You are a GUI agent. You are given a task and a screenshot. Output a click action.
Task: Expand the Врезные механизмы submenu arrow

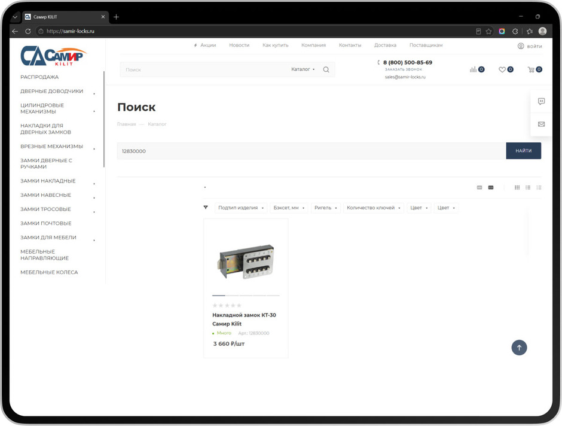pyautogui.click(x=94, y=149)
